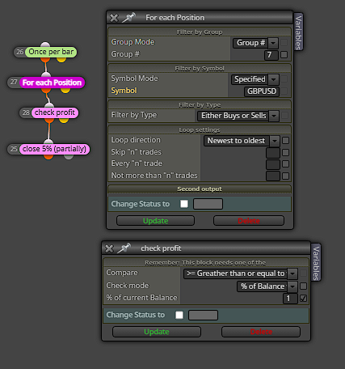Click orange output connector of check profit
The height and width of the screenshot is (369, 345).
[49, 120]
